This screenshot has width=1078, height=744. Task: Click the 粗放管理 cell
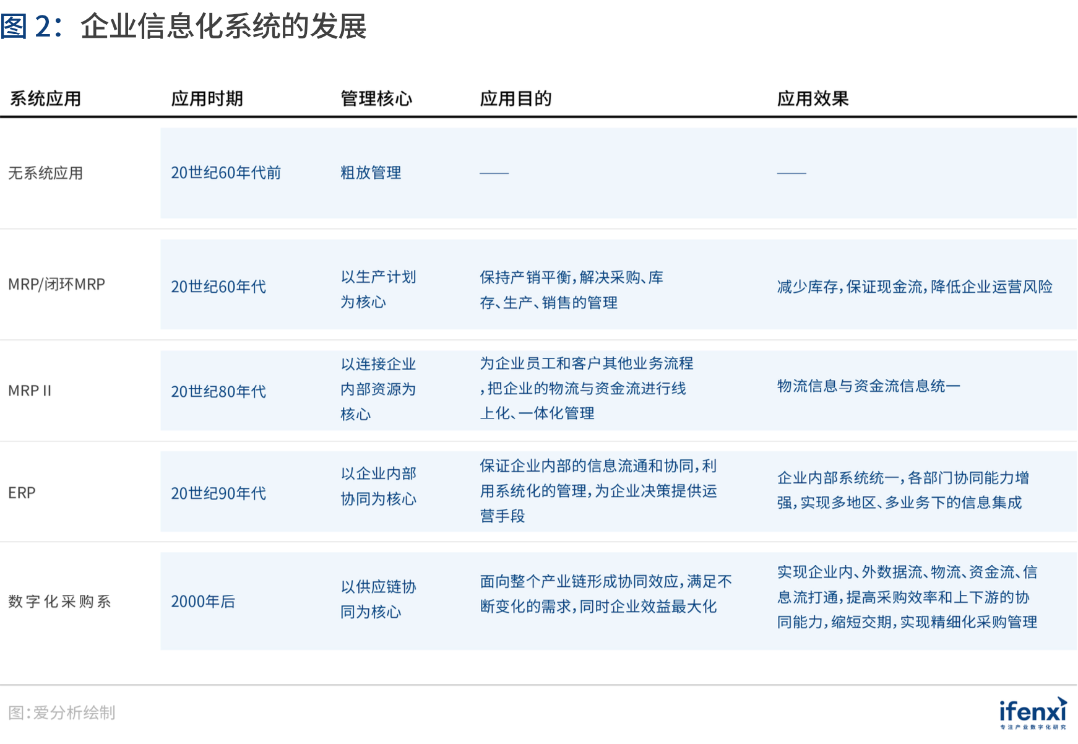click(371, 173)
